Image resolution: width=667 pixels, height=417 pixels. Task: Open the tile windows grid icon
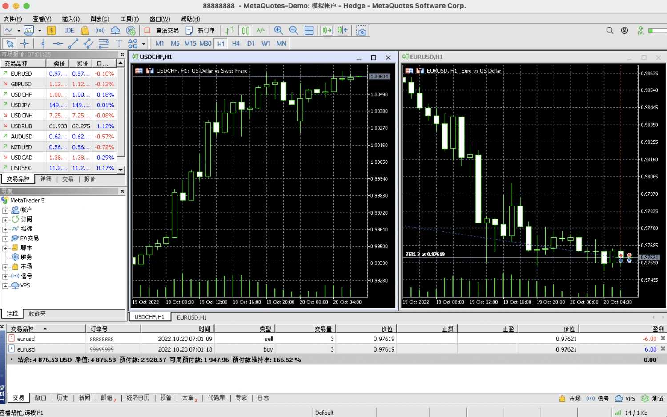309,30
